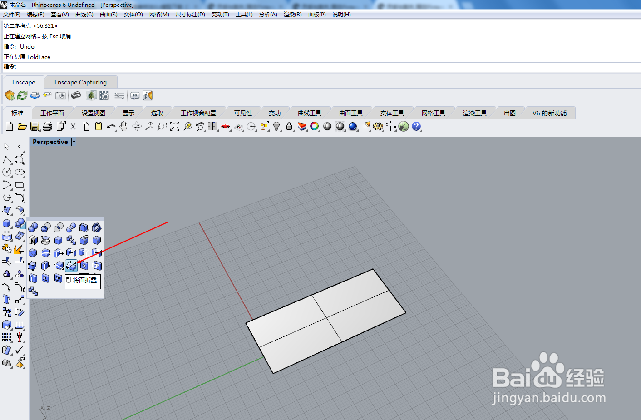Select the rectangle tool in left sidebar
Image resolution: width=641 pixels, height=420 pixels.
point(20,185)
